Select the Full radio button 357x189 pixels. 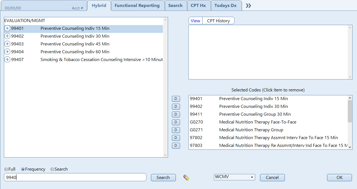[6, 169]
